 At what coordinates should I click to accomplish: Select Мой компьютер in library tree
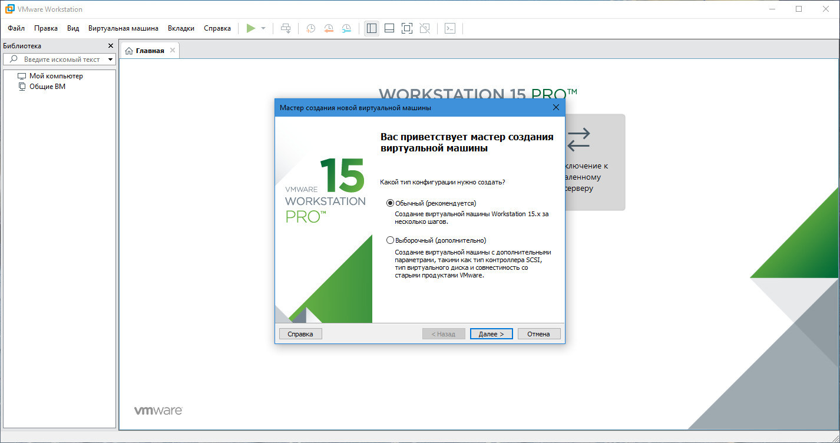[56, 76]
